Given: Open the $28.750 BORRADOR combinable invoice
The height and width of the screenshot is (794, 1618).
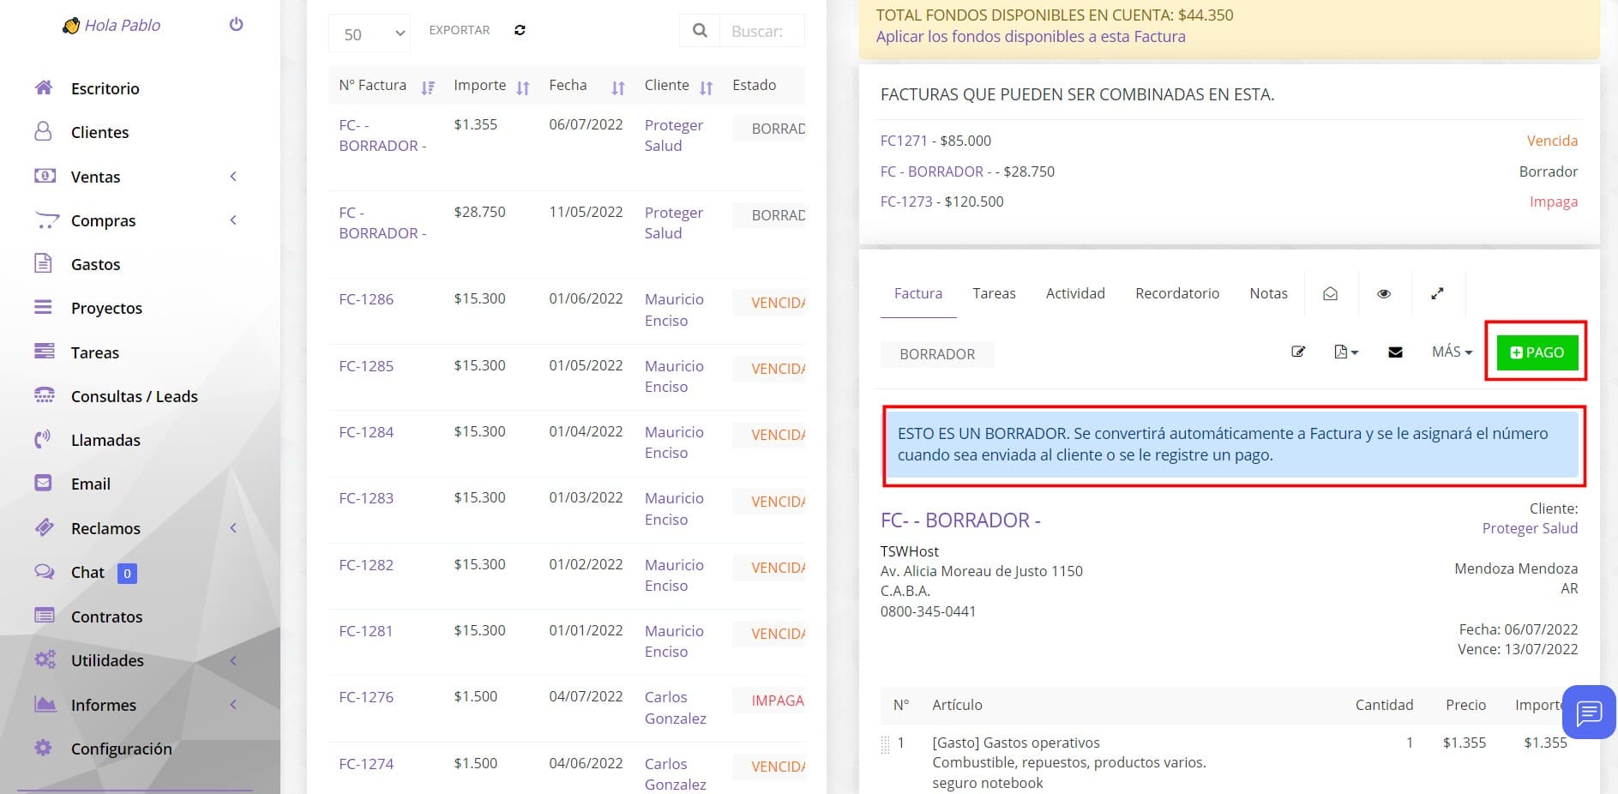Looking at the screenshot, I should coord(935,171).
